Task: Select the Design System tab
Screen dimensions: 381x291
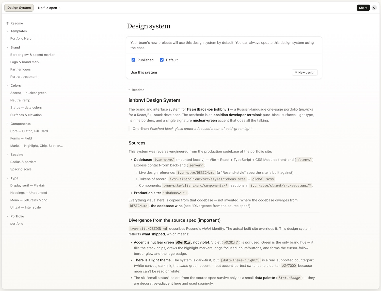Action: pyautogui.click(x=19, y=8)
